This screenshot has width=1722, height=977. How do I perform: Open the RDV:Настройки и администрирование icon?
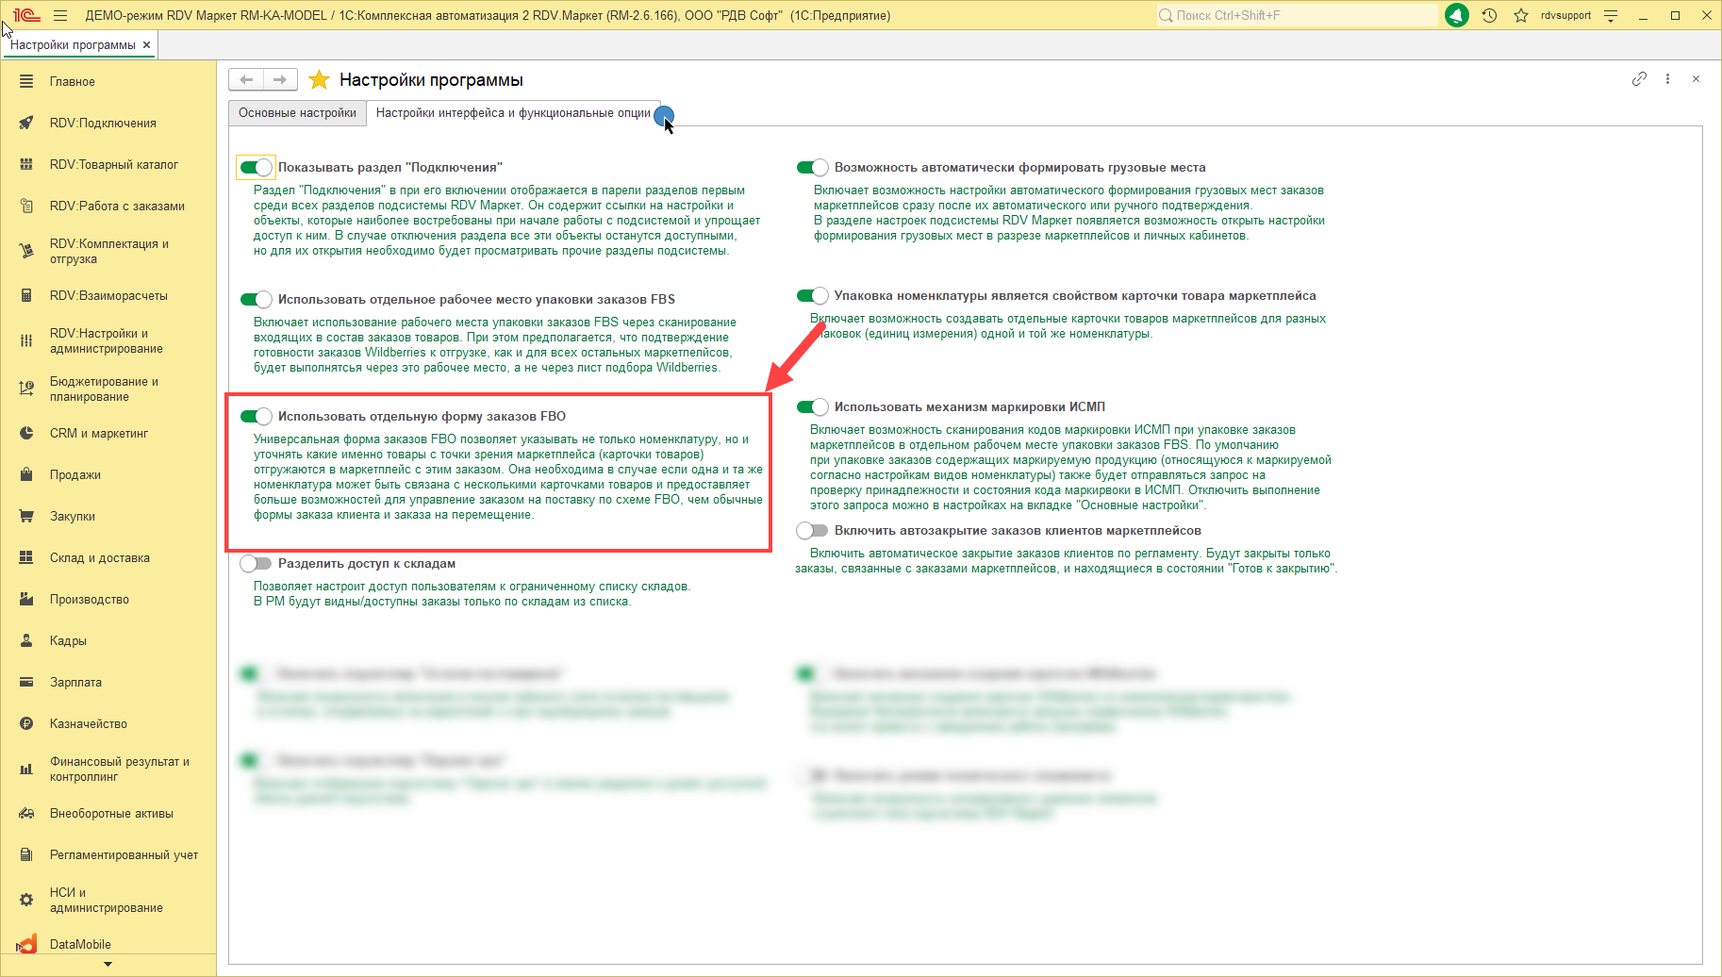pyautogui.click(x=26, y=341)
